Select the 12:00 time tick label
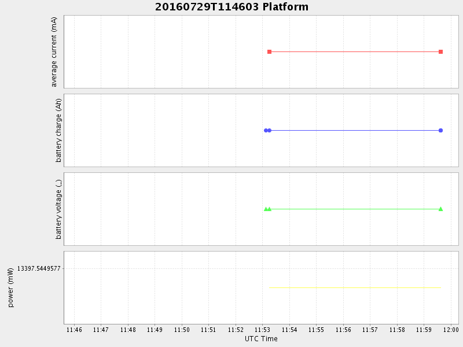463x347 pixels. 451,330
